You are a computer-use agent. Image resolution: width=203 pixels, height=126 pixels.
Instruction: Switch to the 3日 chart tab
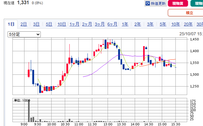[36, 24]
